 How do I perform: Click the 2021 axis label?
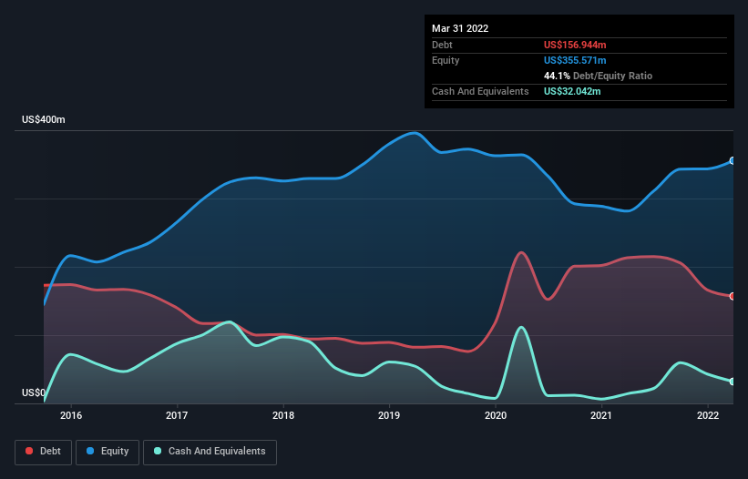601,415
